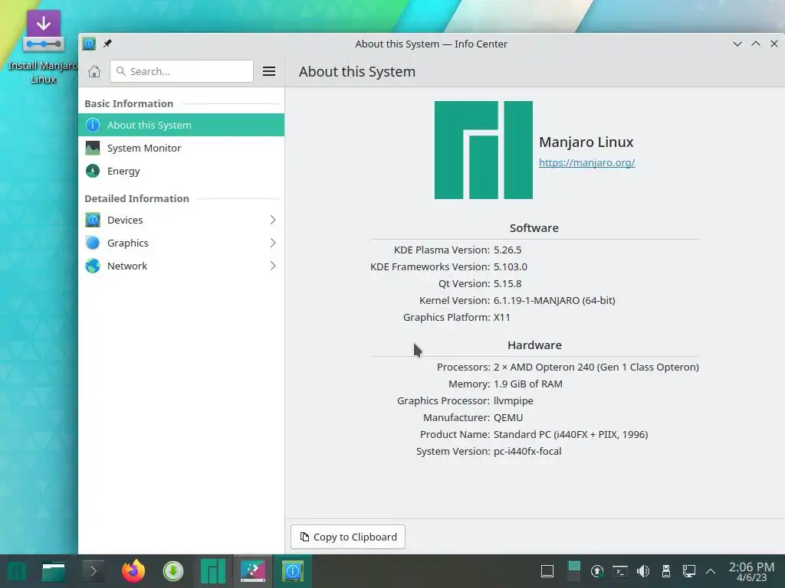The image size is (785, 588).
Task: Click the home button in Info Center
Action: pos(94,71)
